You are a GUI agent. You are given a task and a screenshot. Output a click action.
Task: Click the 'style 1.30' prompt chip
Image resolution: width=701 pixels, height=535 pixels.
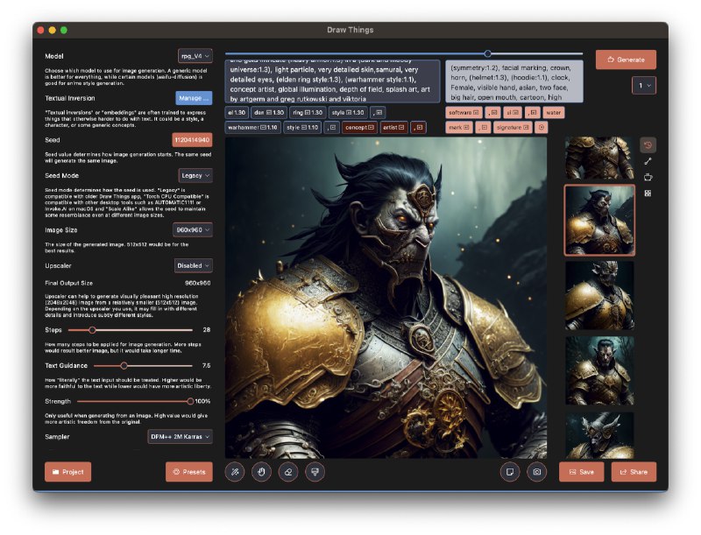click(x=348, y=113)
